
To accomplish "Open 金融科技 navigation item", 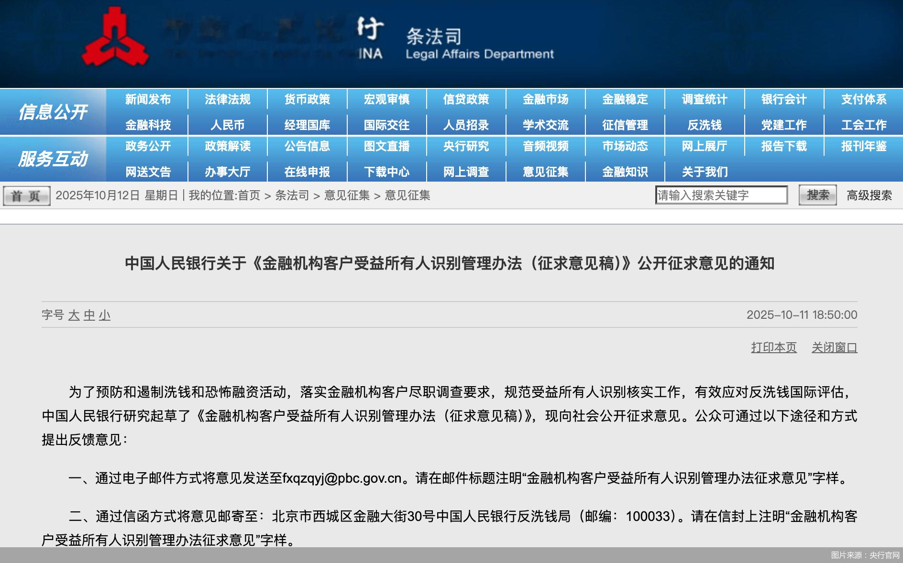I will coord(148,125).
